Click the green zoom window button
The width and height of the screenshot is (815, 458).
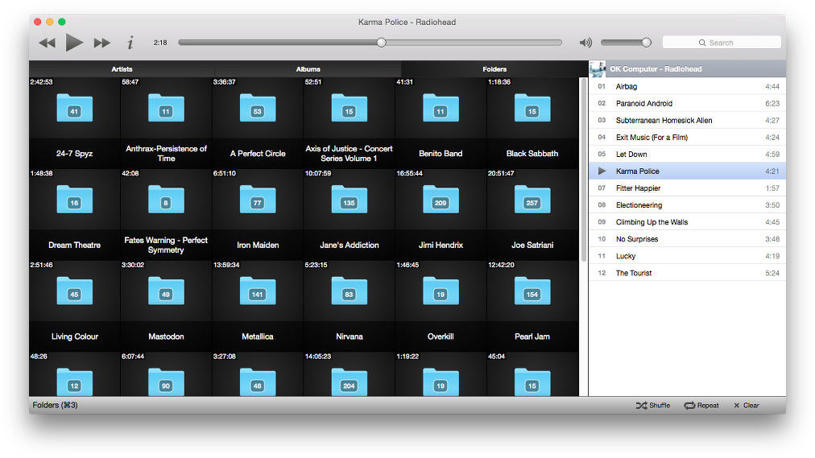[62, 22]
